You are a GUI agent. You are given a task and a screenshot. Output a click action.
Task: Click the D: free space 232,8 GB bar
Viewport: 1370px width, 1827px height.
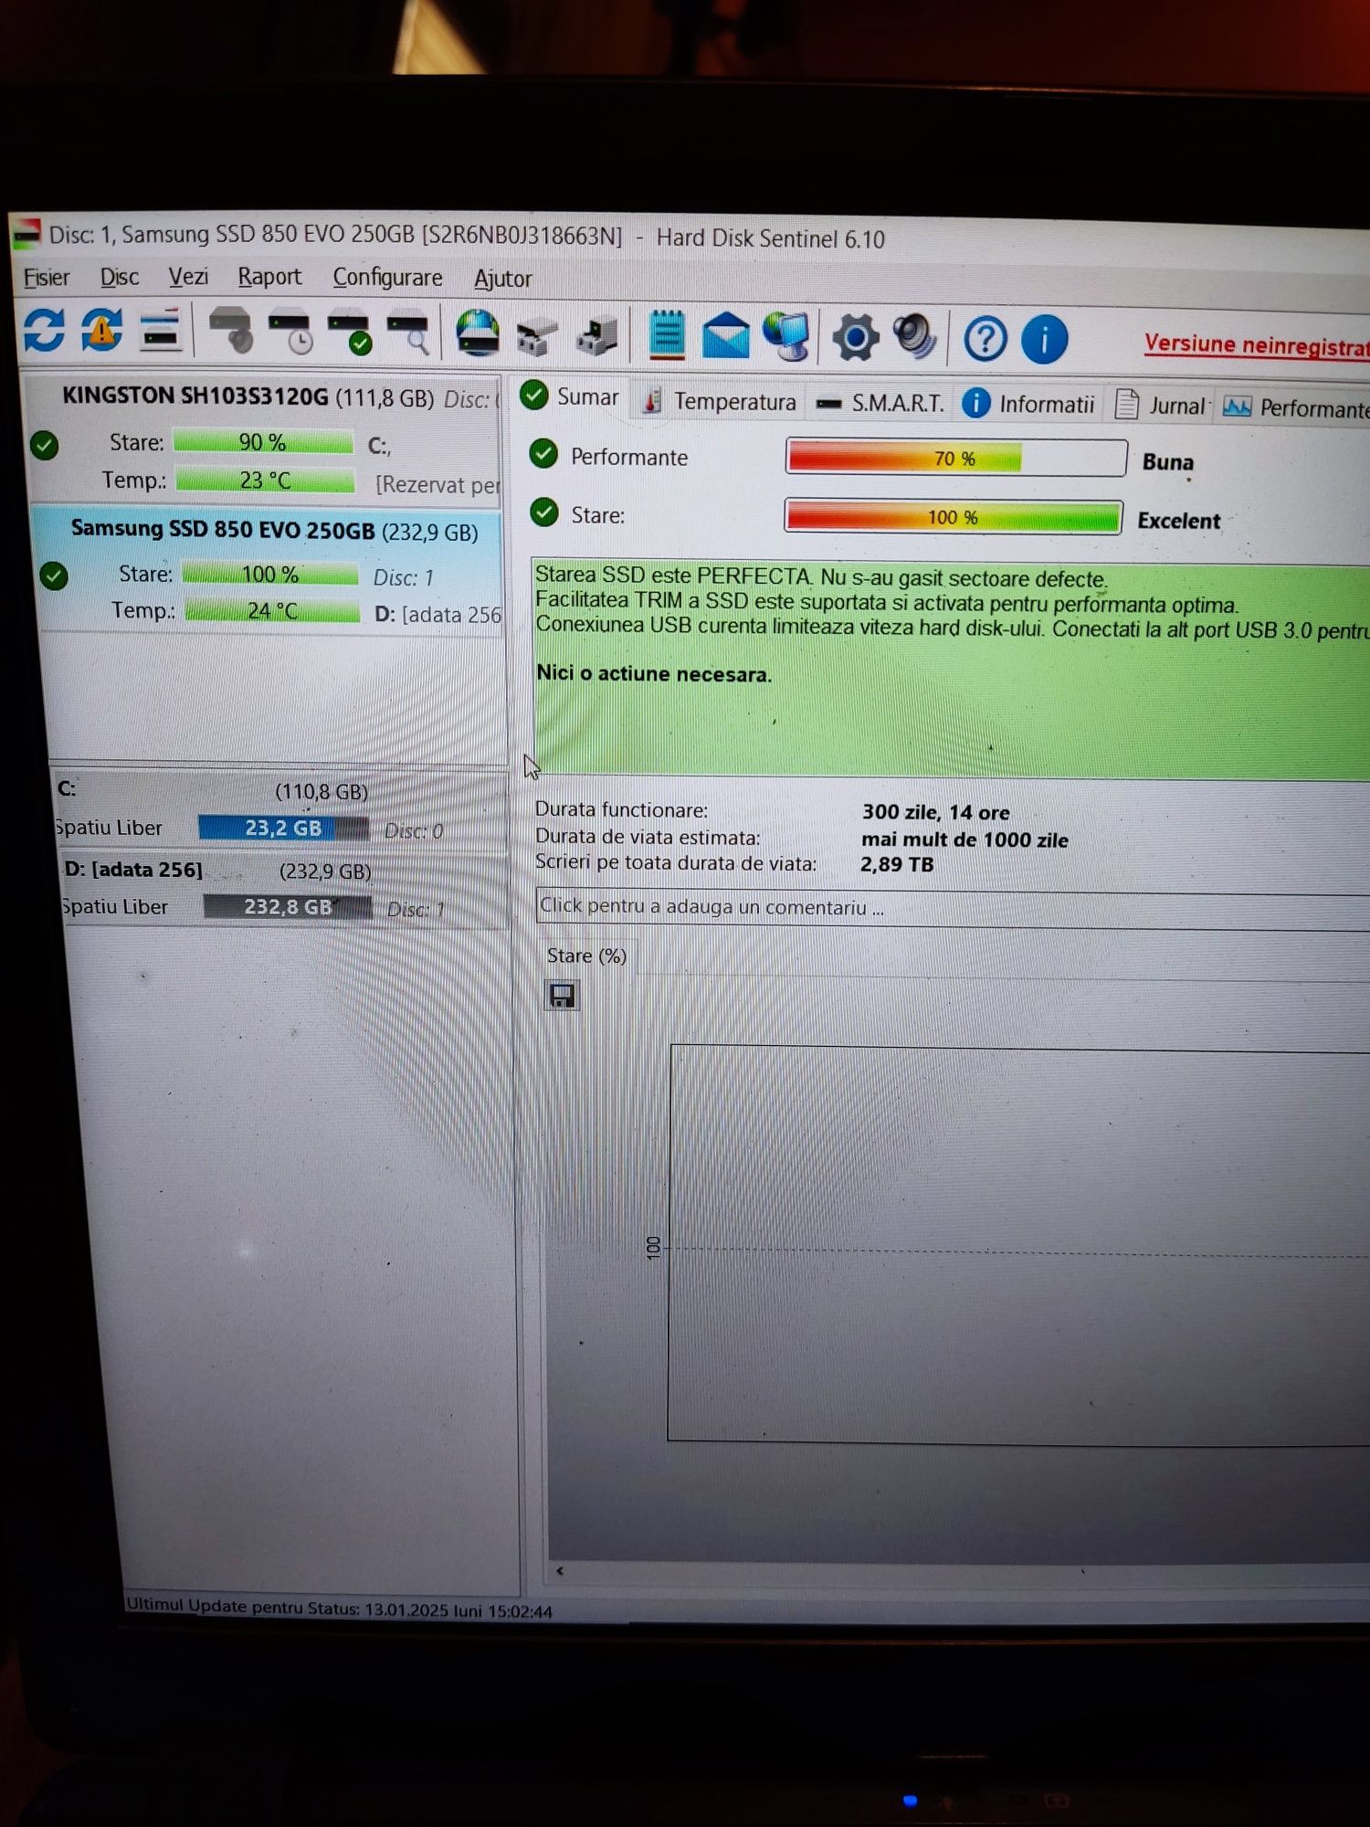288,906
